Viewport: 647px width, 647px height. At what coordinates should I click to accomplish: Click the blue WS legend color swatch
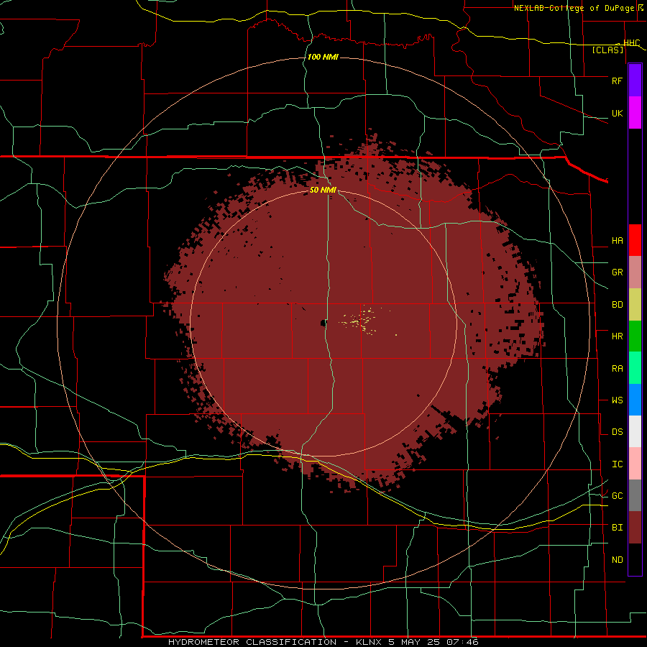click(635, 400)
